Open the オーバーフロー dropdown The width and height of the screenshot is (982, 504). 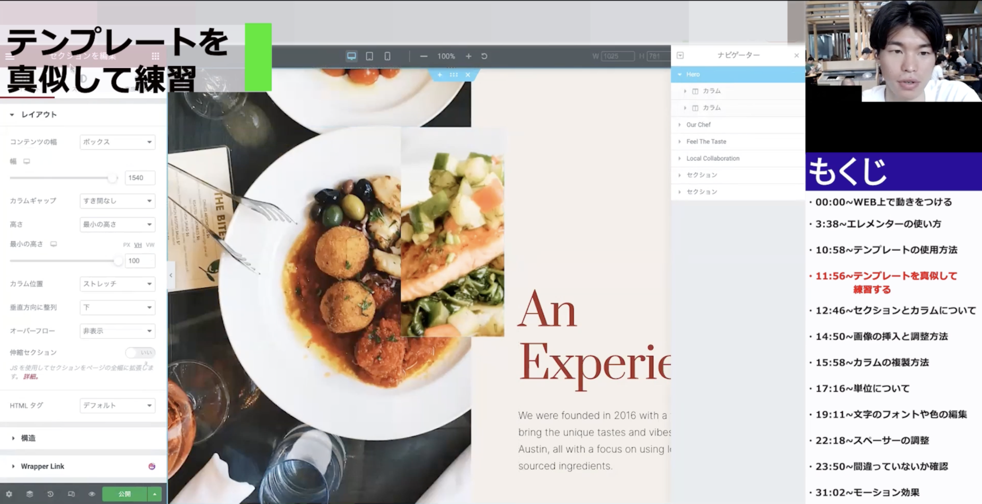pyautogui.click(x=117, y=331)
